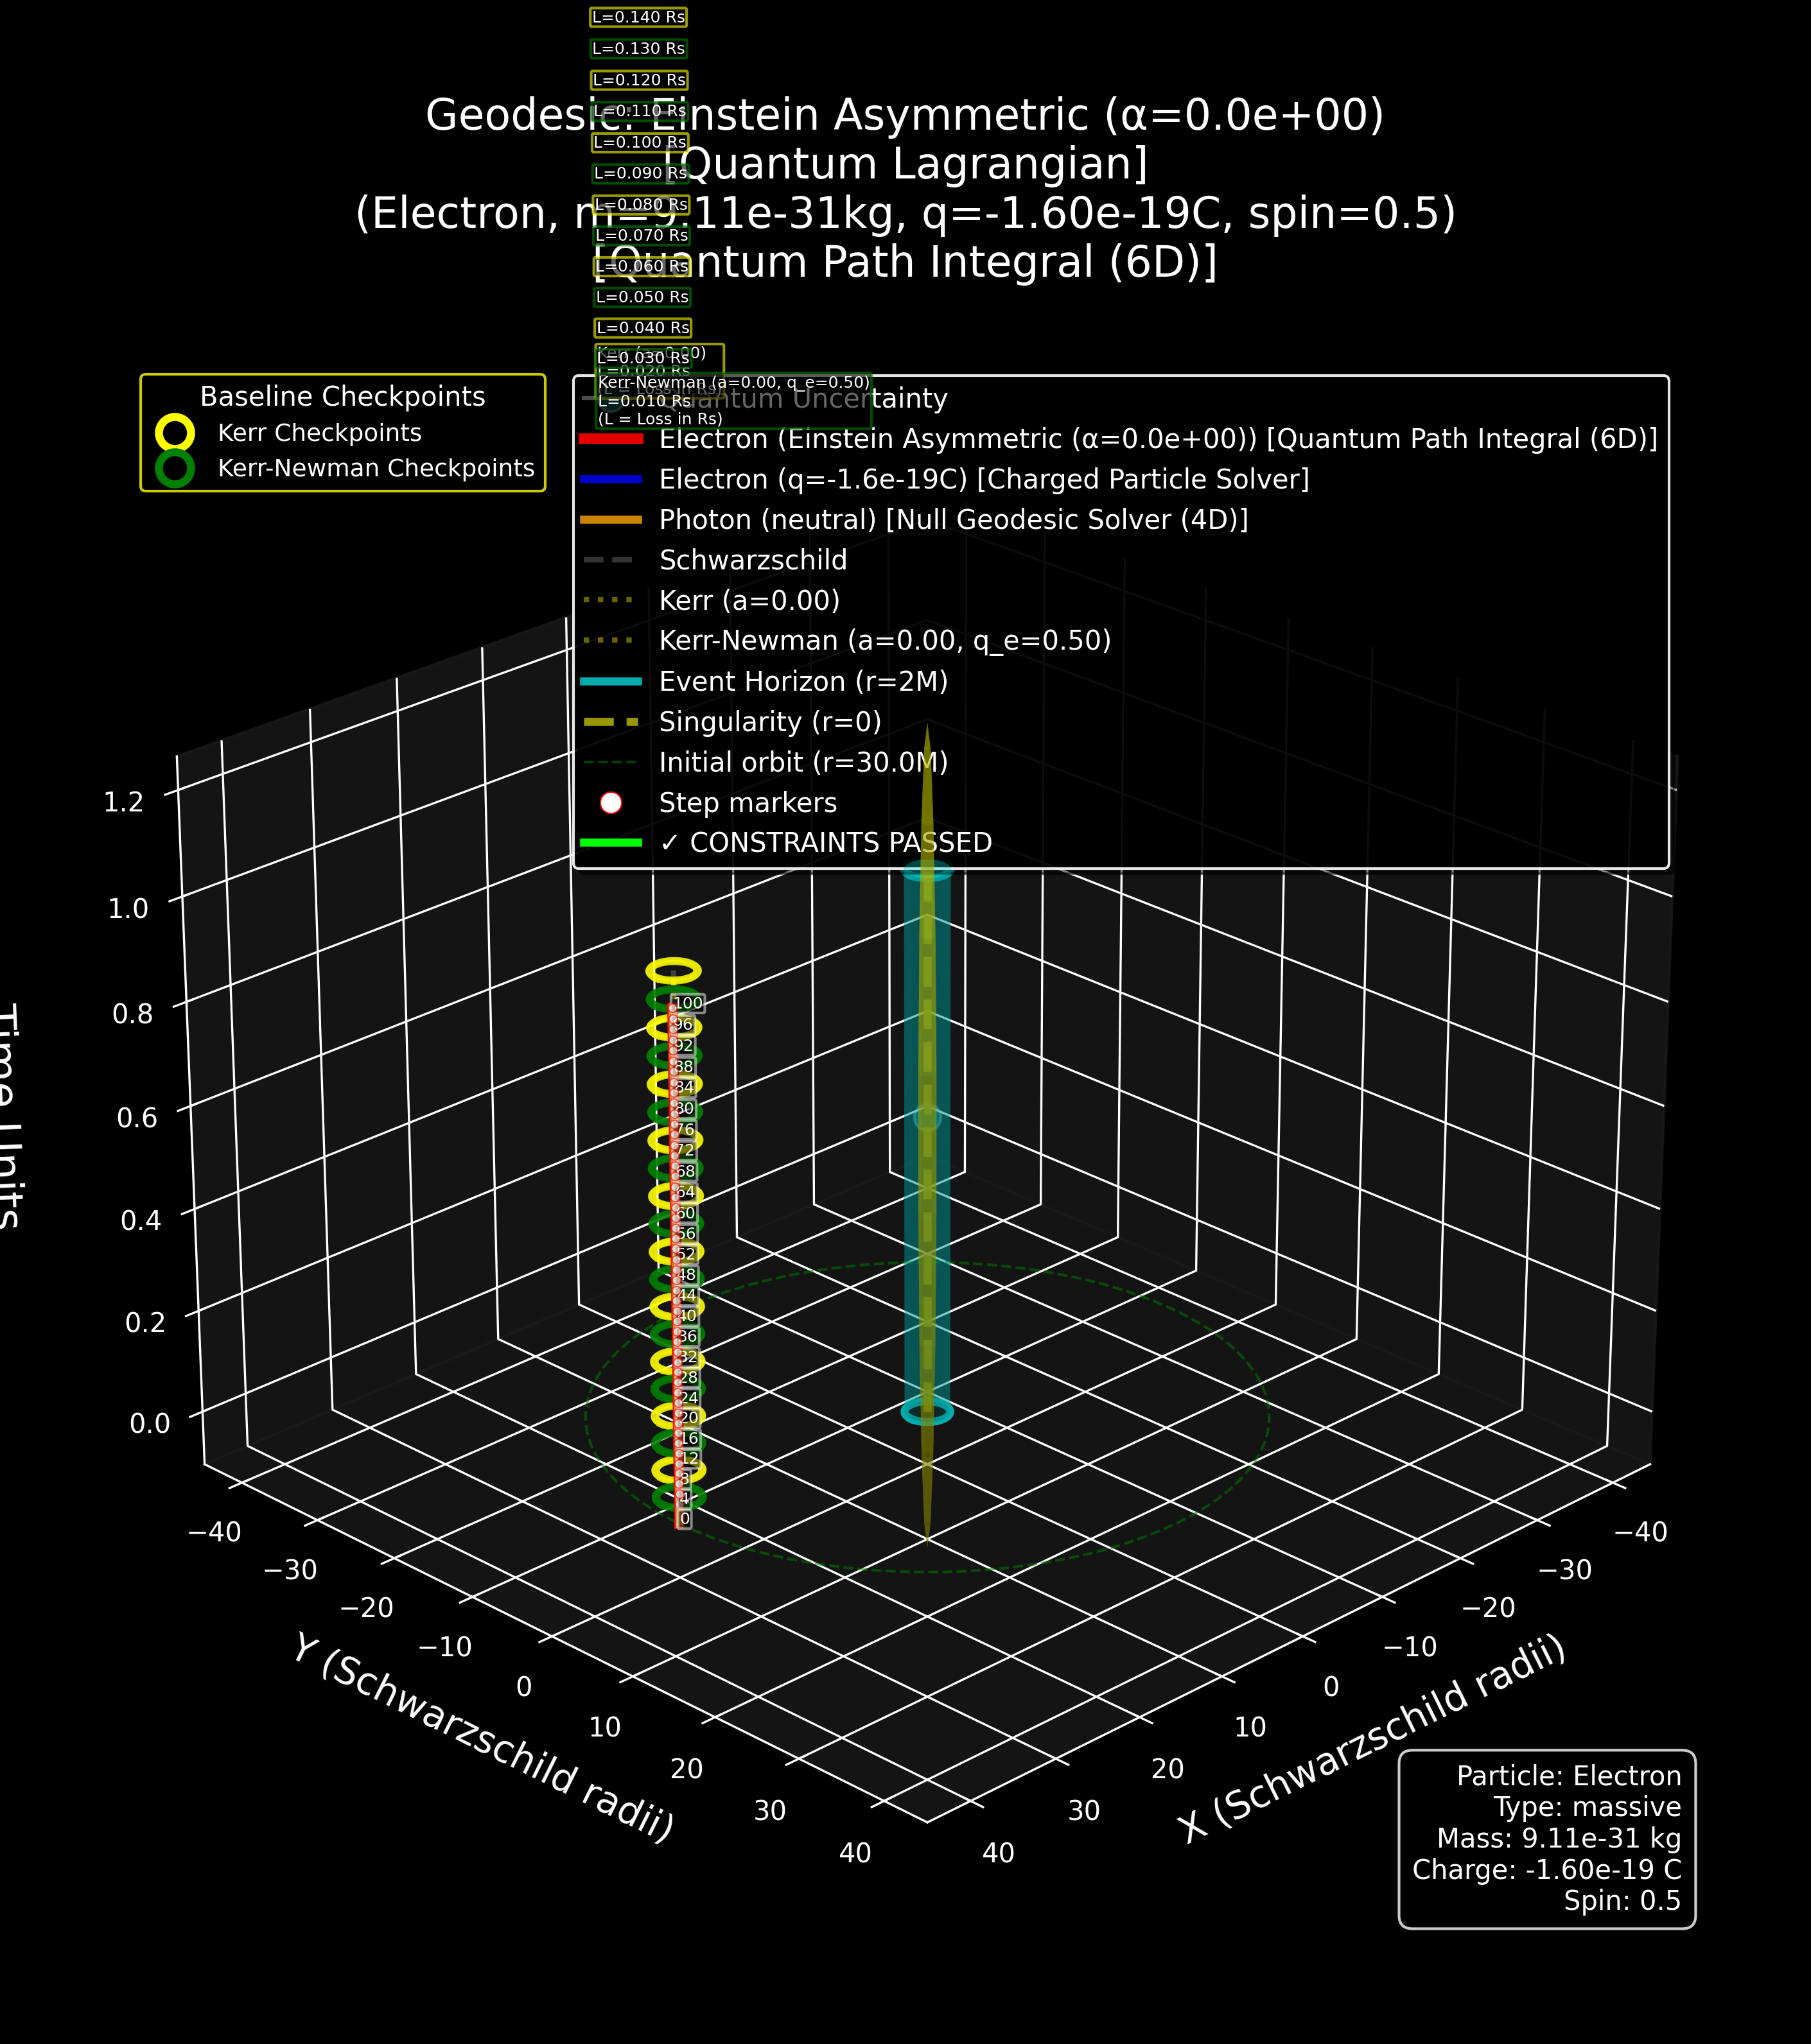Screen dimensions: 1811x2044
Task: Click the −30 tick on the Y axis
Action: point(290,1570)
